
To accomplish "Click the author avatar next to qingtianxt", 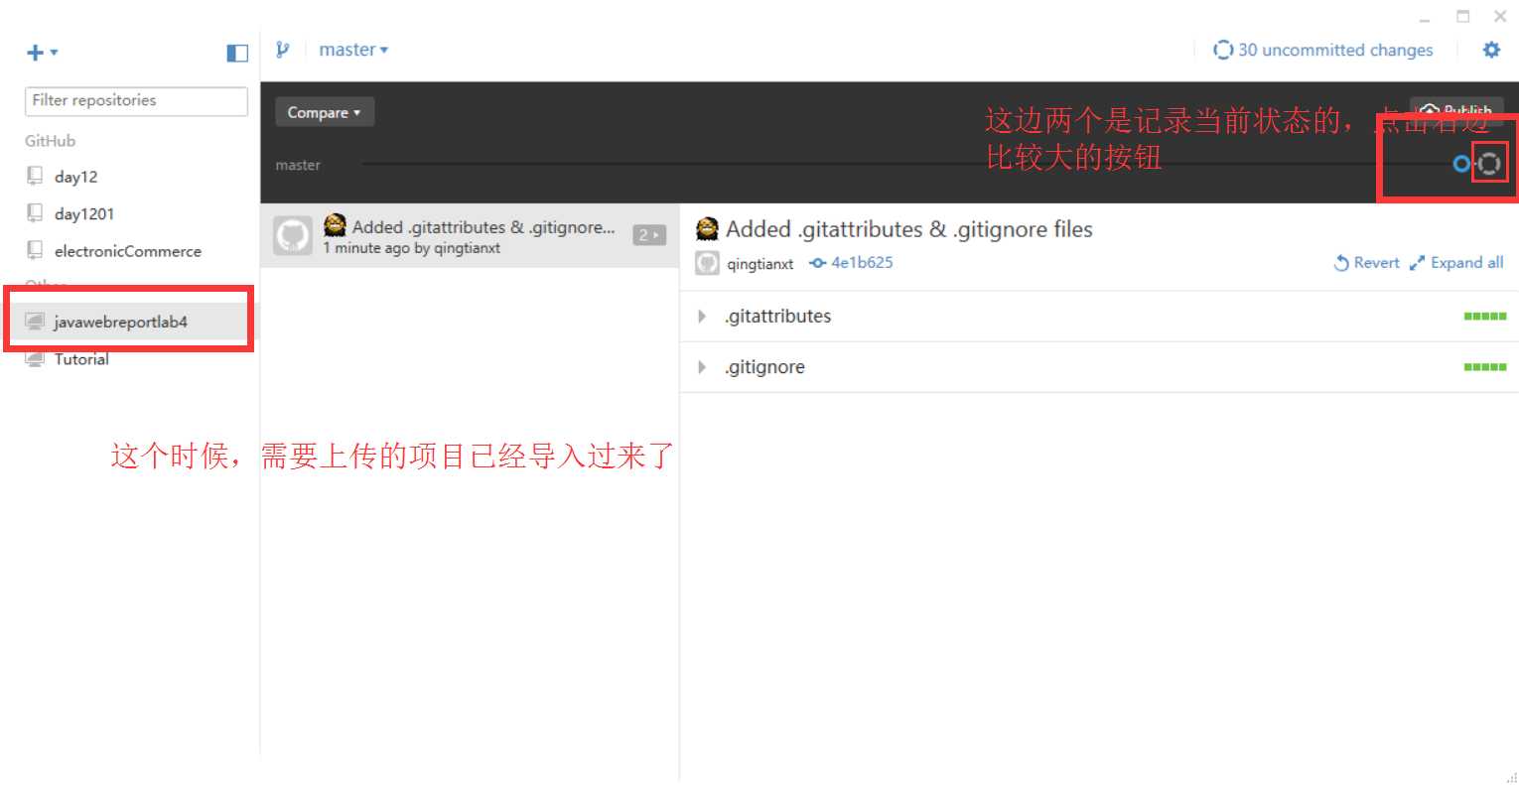I will (707, 263).
